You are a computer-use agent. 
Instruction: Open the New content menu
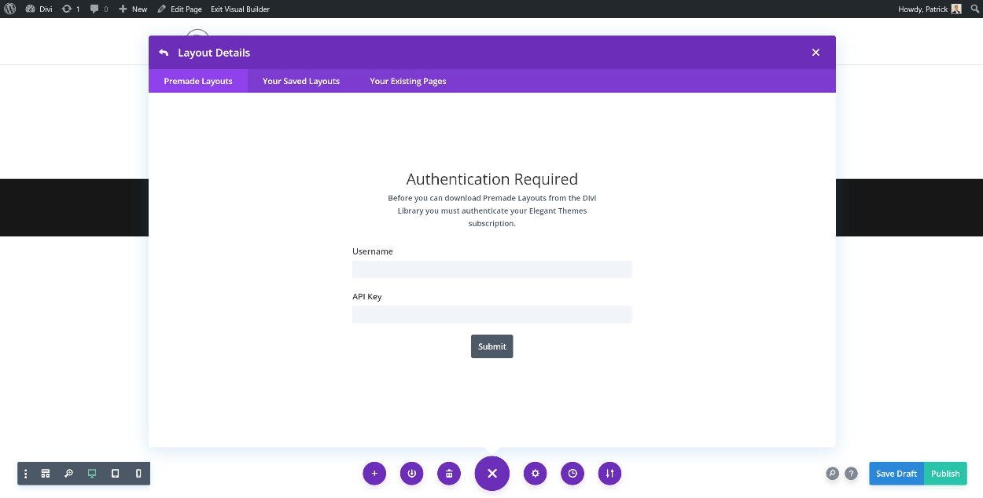(133, 9)
